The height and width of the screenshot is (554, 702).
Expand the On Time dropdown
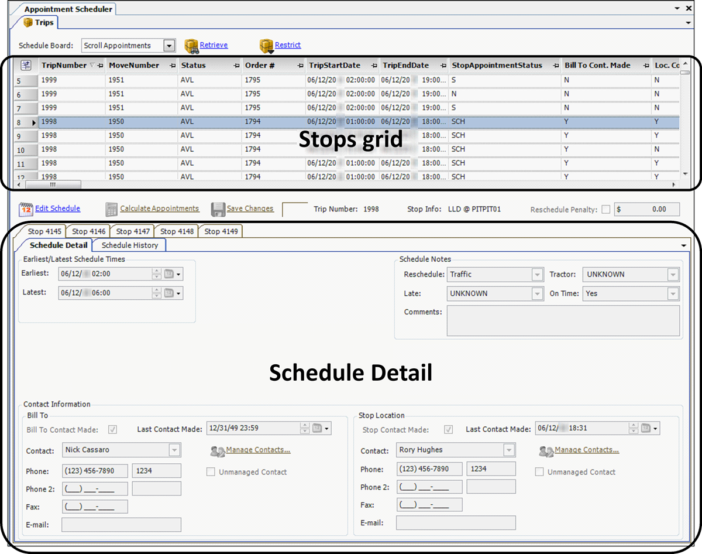click(x=673, y=293)
